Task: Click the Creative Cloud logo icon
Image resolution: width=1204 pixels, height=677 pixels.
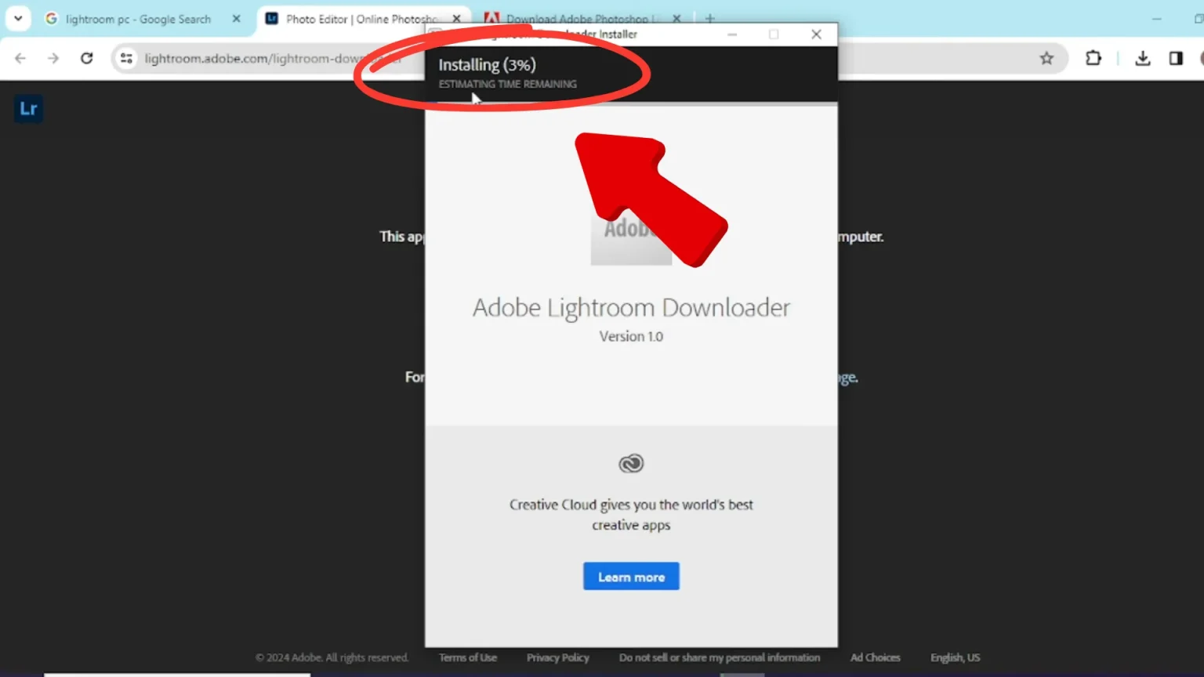Action: [631, 464]
